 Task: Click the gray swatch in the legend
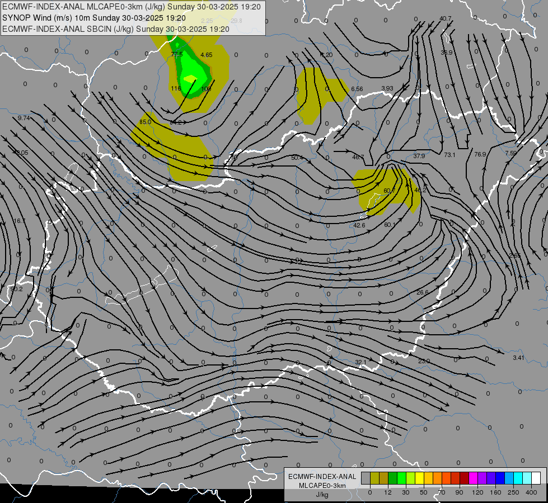[x=366, y=478]
